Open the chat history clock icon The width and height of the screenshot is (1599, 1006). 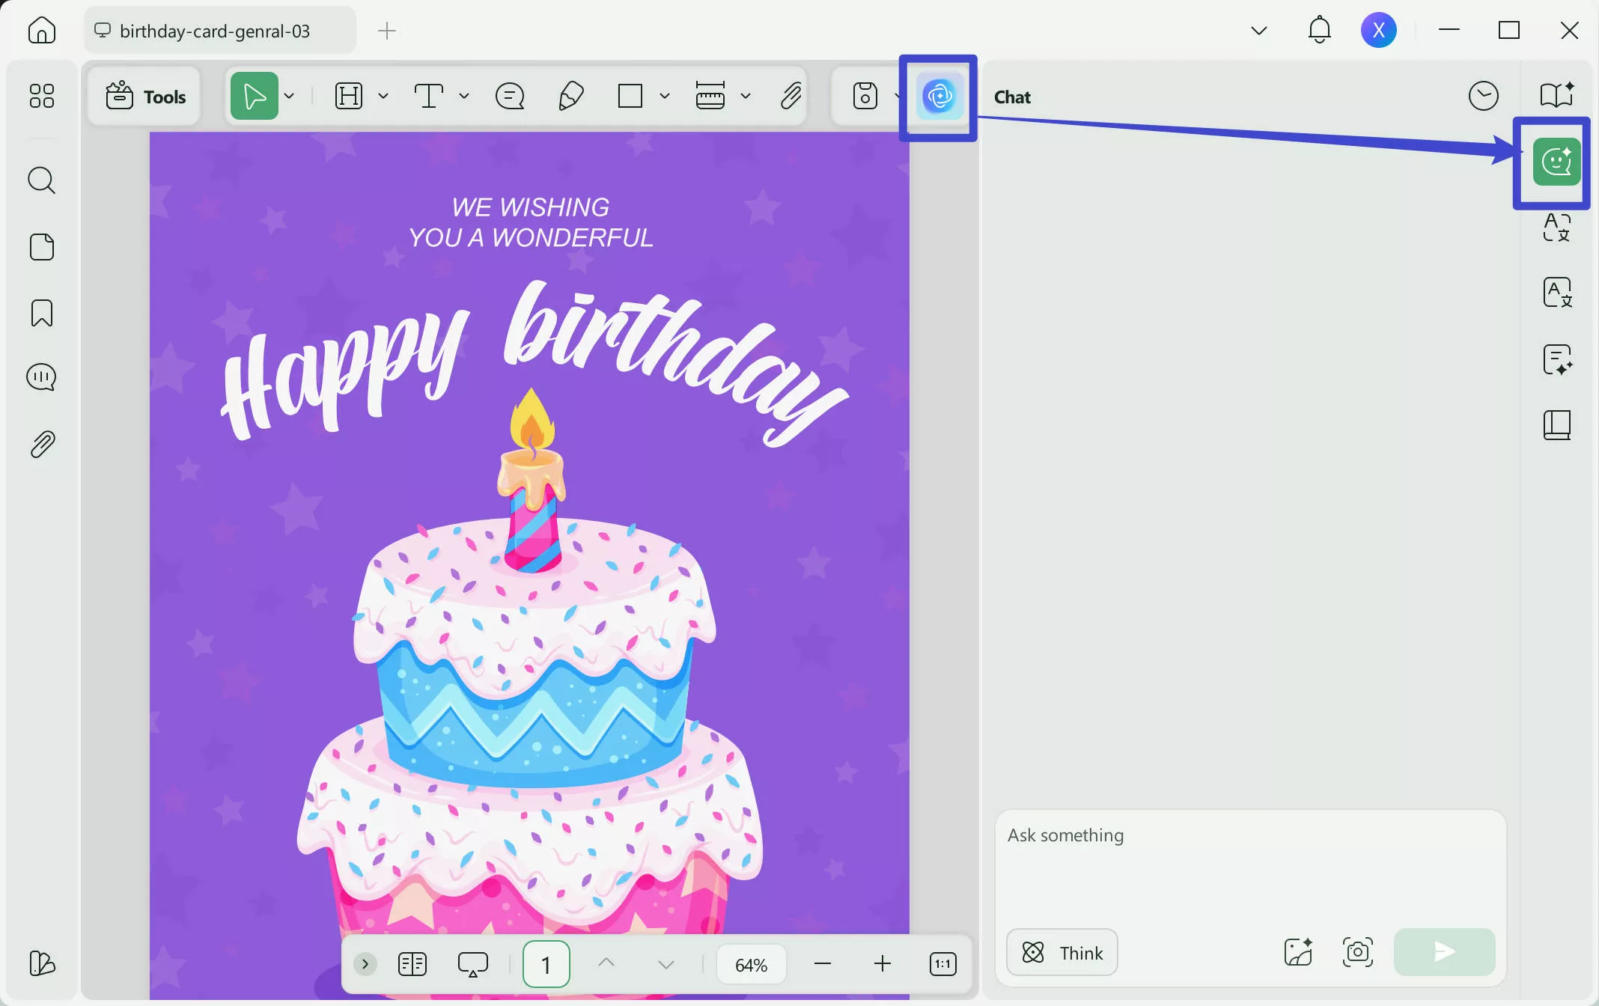(x=1483, y=97)
